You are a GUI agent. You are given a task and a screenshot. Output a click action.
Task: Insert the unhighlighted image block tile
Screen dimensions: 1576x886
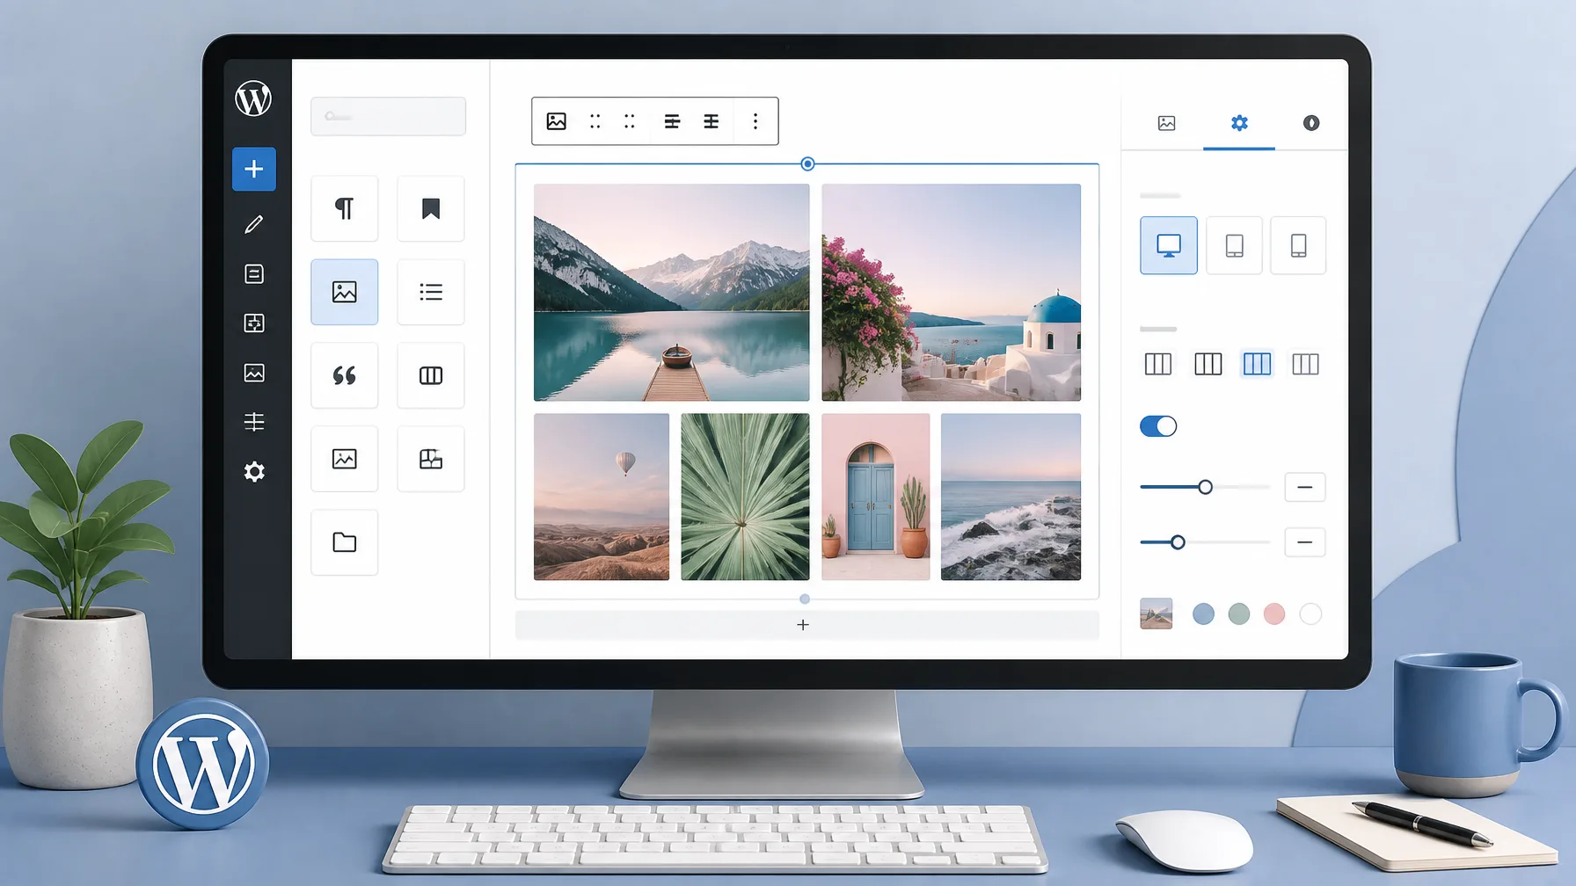click(345, 459)
